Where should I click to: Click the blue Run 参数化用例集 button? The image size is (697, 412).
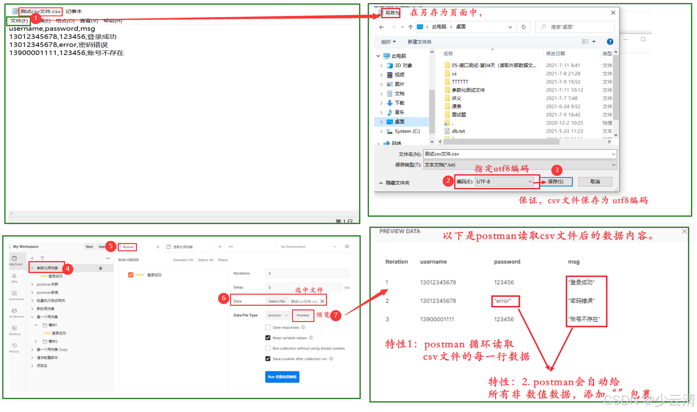(x=282, y=377)
